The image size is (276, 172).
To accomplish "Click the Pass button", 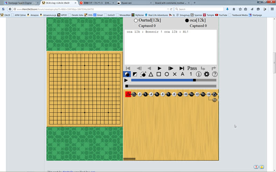I will click(192, 68).
